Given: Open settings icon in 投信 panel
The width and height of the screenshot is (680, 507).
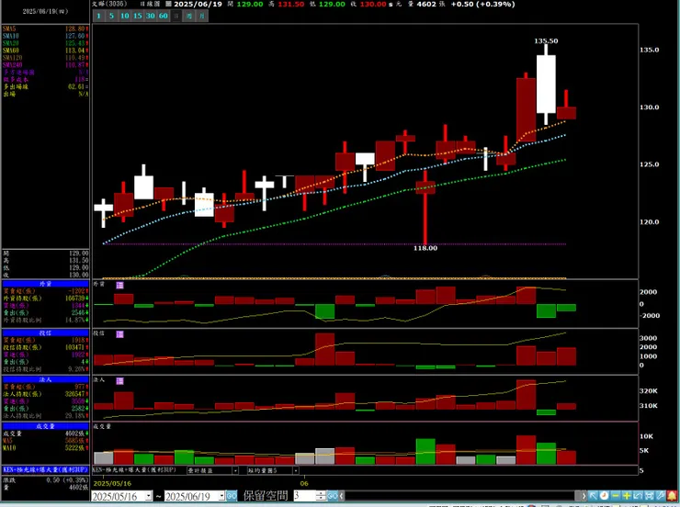Looking at the screenshot, I should point(120,334).
